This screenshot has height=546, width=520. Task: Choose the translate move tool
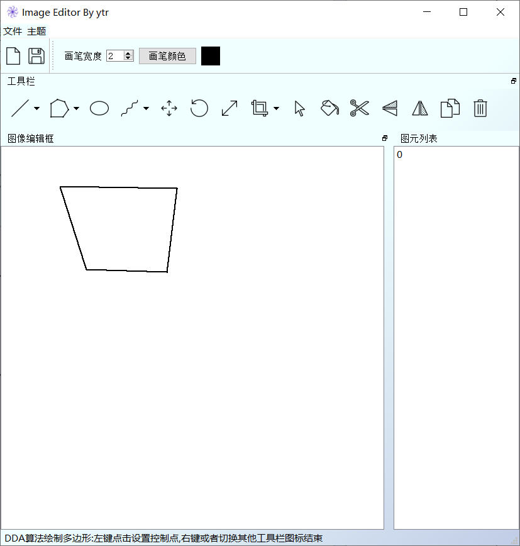pos(169,108)
